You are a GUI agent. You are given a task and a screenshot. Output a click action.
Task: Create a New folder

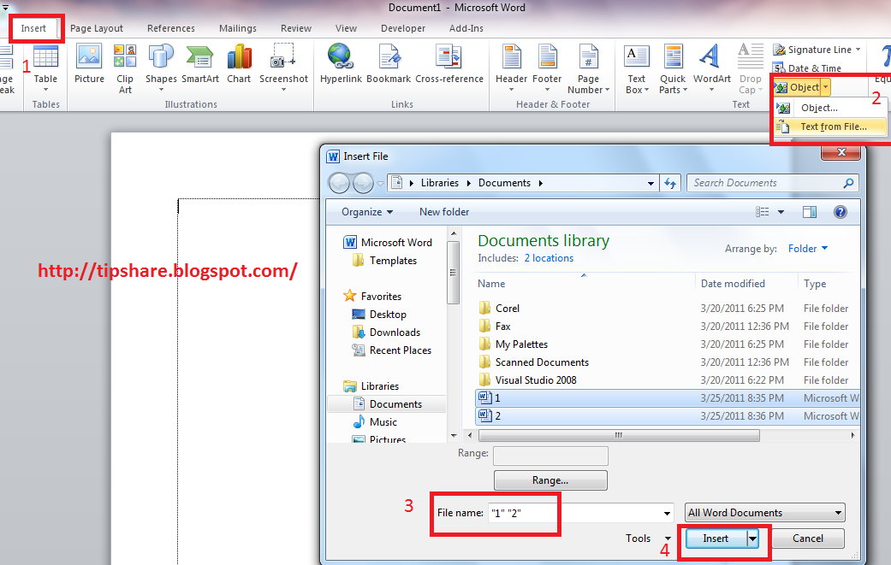pos(444,212)
